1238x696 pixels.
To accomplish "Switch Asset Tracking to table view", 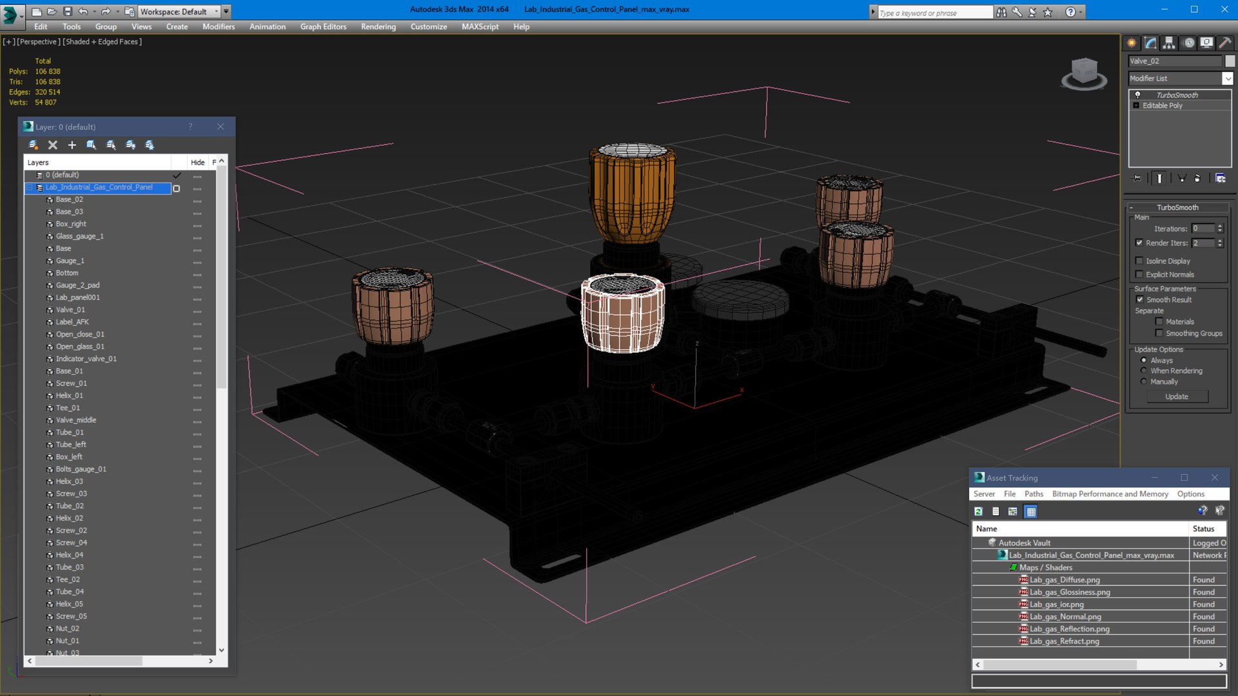I will pyautogui.click(x=1031, y=512).
